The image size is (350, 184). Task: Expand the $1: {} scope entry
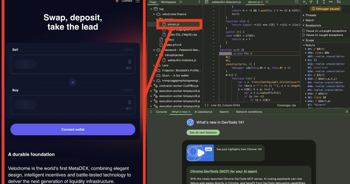coord(306,60)
